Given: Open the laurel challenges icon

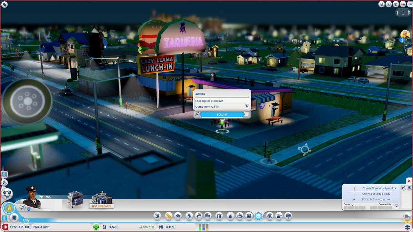Looking at the screenshot, I should click(389, 4).
